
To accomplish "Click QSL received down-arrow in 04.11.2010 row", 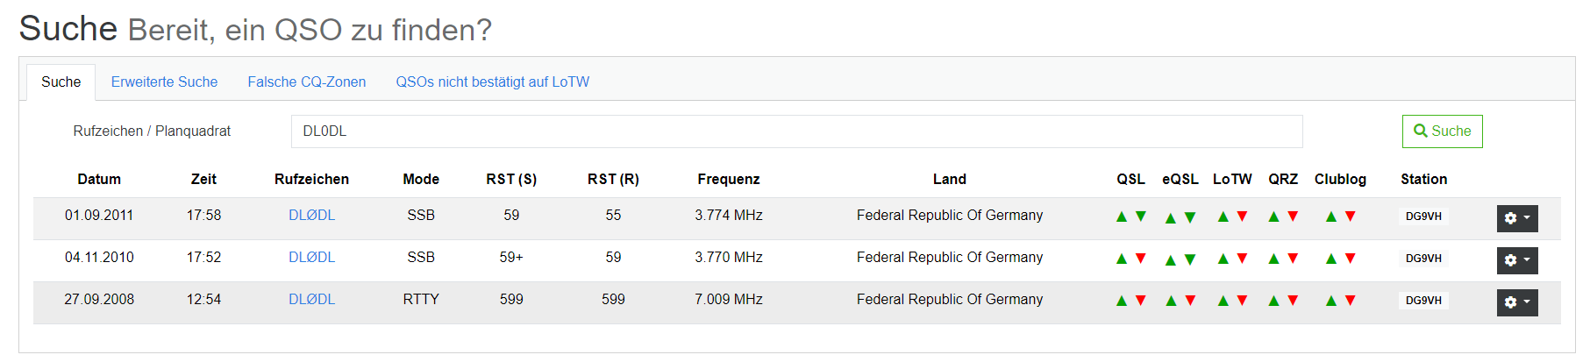I will [x=1141, y=259].
